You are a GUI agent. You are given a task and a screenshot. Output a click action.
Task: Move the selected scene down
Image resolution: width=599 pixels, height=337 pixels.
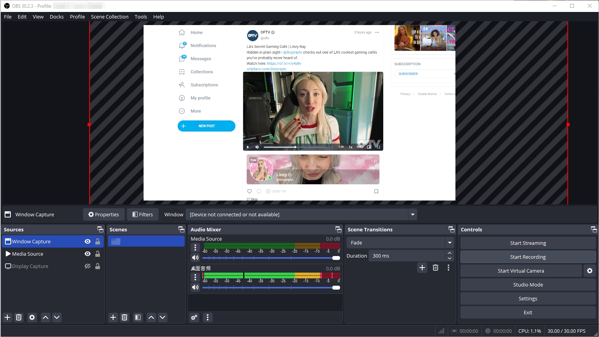162,317
